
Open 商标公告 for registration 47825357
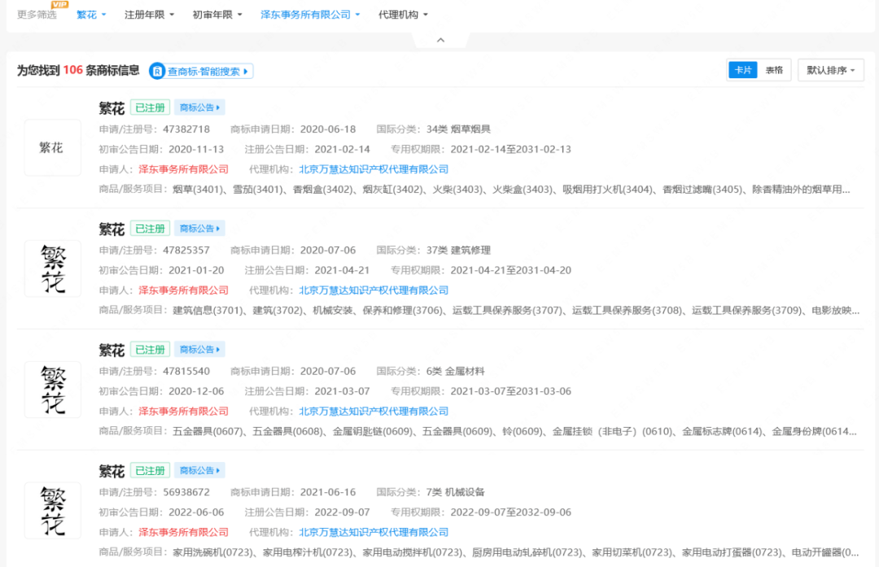[199, 229]
